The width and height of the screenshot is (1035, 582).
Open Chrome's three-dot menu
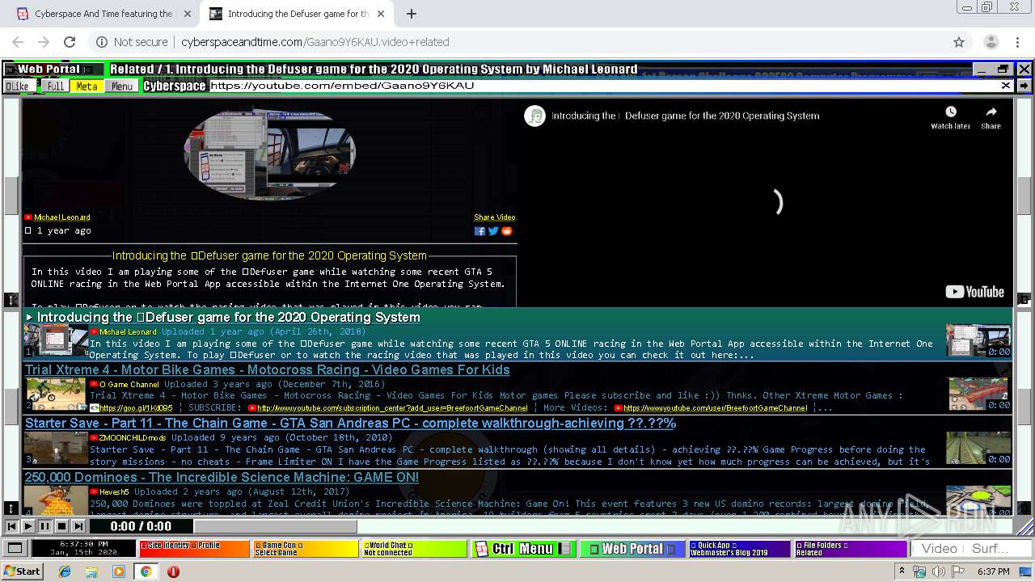[x=1016, y=42]
